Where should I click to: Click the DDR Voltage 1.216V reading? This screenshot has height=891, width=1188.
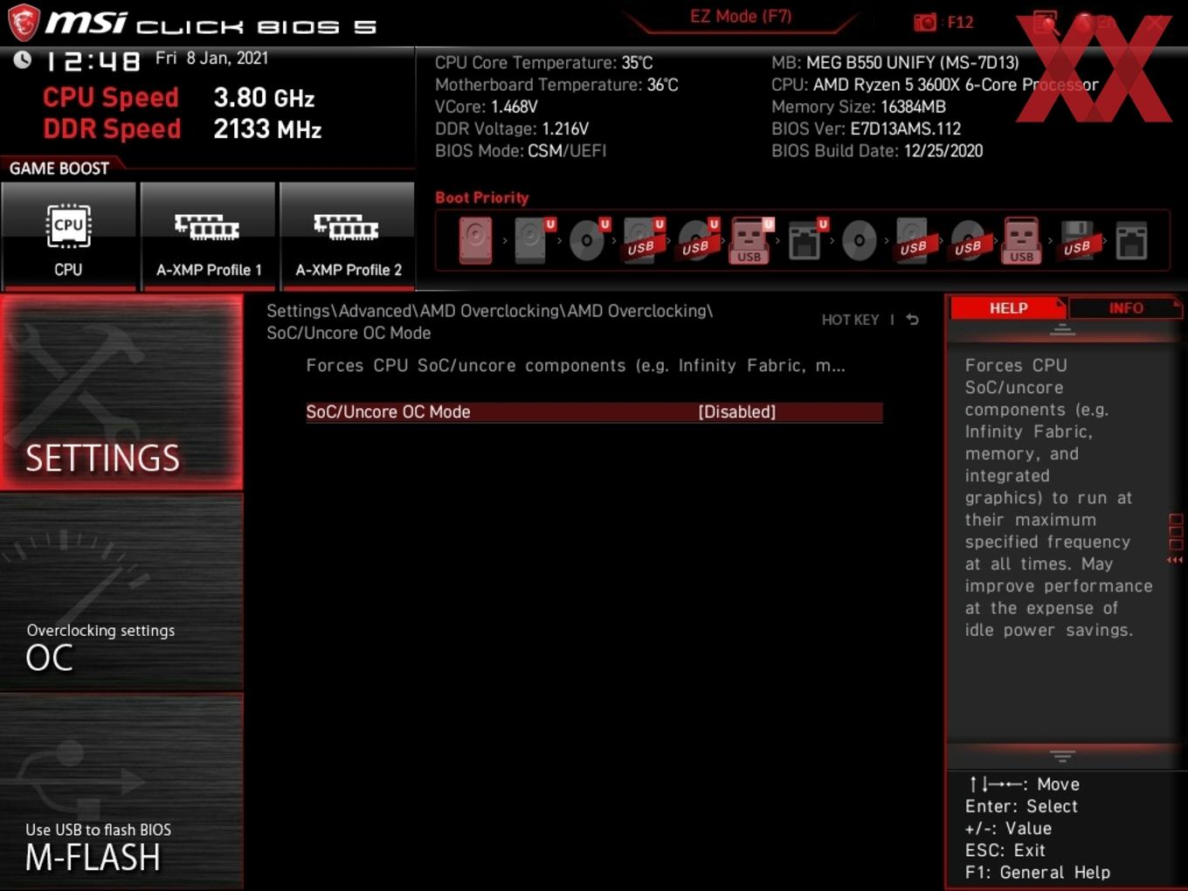[x=512, y=128]
